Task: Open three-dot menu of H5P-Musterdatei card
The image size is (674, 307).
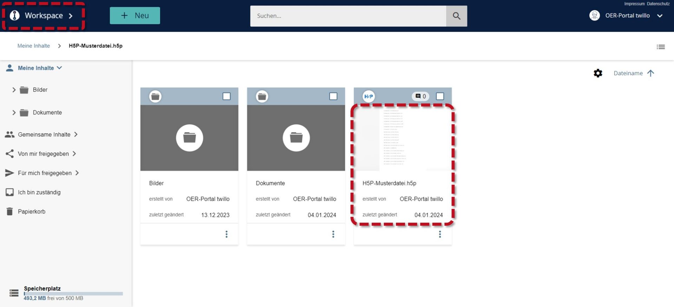Action: pyautogui.click(x=440, y=234)
